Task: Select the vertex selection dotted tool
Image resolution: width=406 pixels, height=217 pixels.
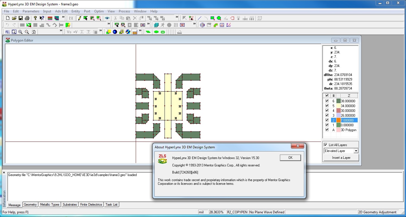Action: pos(191,18)
